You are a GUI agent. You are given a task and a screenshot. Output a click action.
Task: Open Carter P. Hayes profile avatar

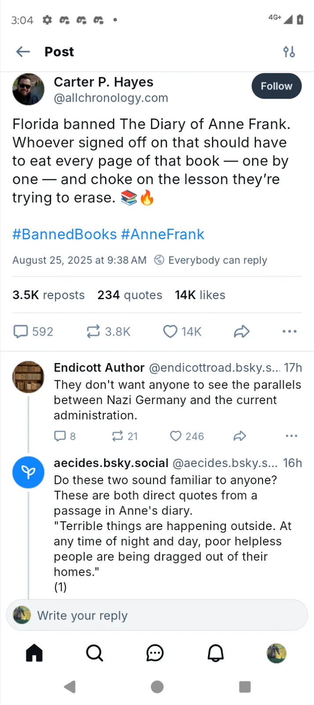(28, 89)
